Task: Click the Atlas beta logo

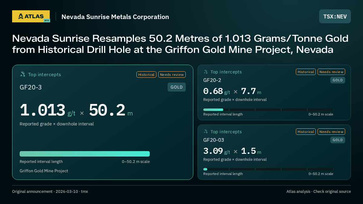Action: pyautogui.click(x=31, y=16)
